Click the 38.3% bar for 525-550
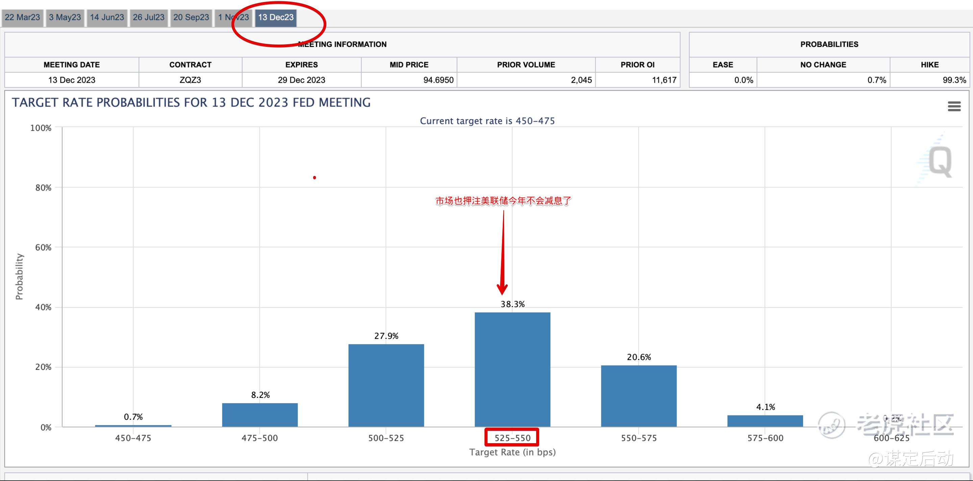 512,369
